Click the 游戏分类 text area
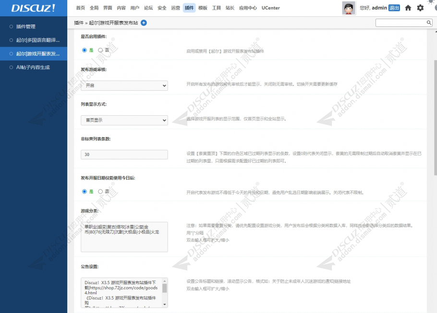Viewport: 437px width, 313px height. tap(124, 237)
